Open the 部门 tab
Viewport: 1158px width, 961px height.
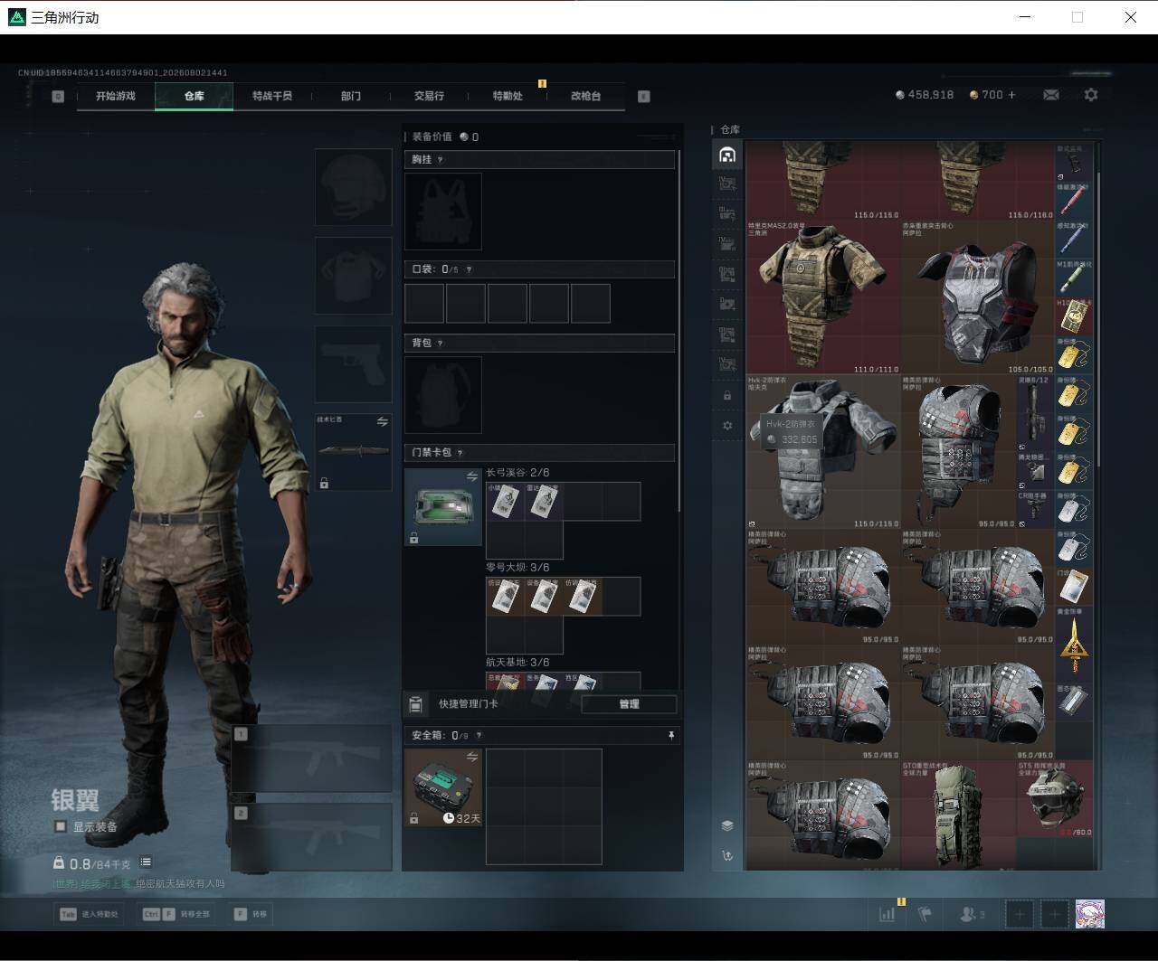click(x=351, y=96)
